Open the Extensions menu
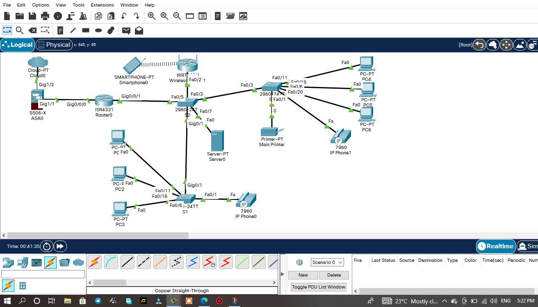The image size is (538, 307). coord(102,5)
